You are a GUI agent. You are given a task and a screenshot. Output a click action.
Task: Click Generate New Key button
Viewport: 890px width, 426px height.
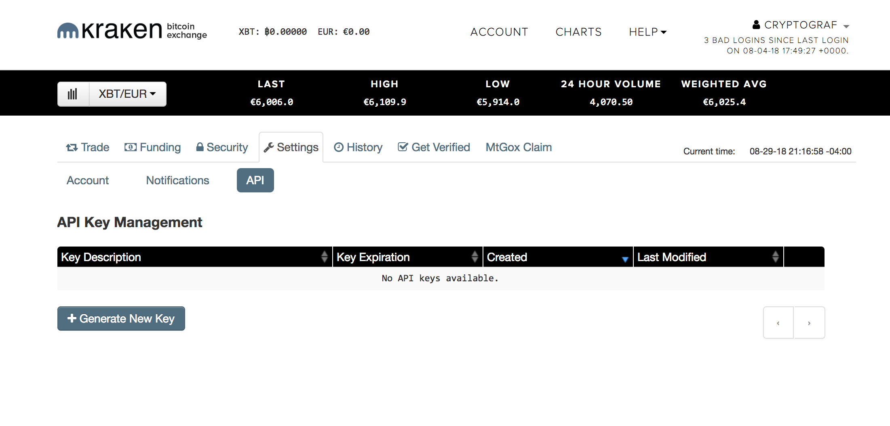pos(121,318)
